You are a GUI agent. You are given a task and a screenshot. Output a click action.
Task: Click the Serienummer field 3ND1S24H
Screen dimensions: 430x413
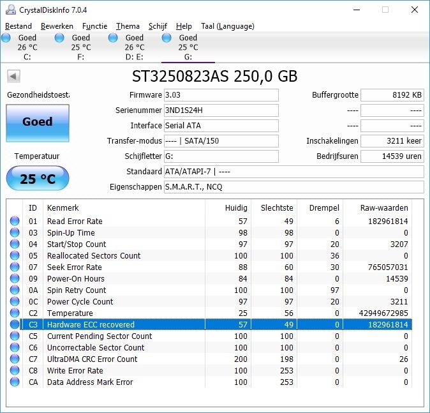click(x=221, y=110)
